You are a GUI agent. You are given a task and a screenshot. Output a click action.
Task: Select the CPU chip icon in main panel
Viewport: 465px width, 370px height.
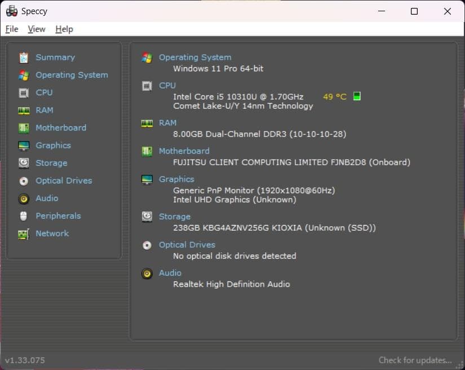click(x=147, y=85)
